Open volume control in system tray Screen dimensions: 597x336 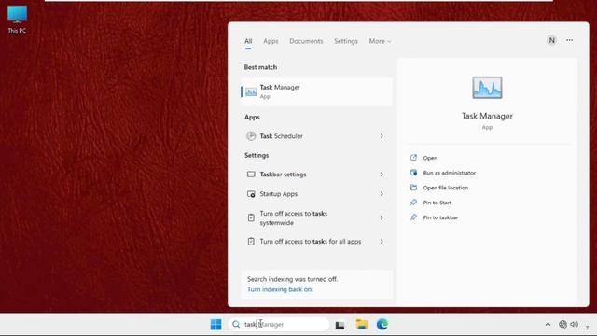tap(575, 324)
